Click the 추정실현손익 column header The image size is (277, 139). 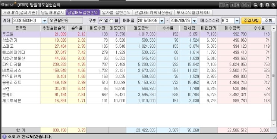[54, 28]
